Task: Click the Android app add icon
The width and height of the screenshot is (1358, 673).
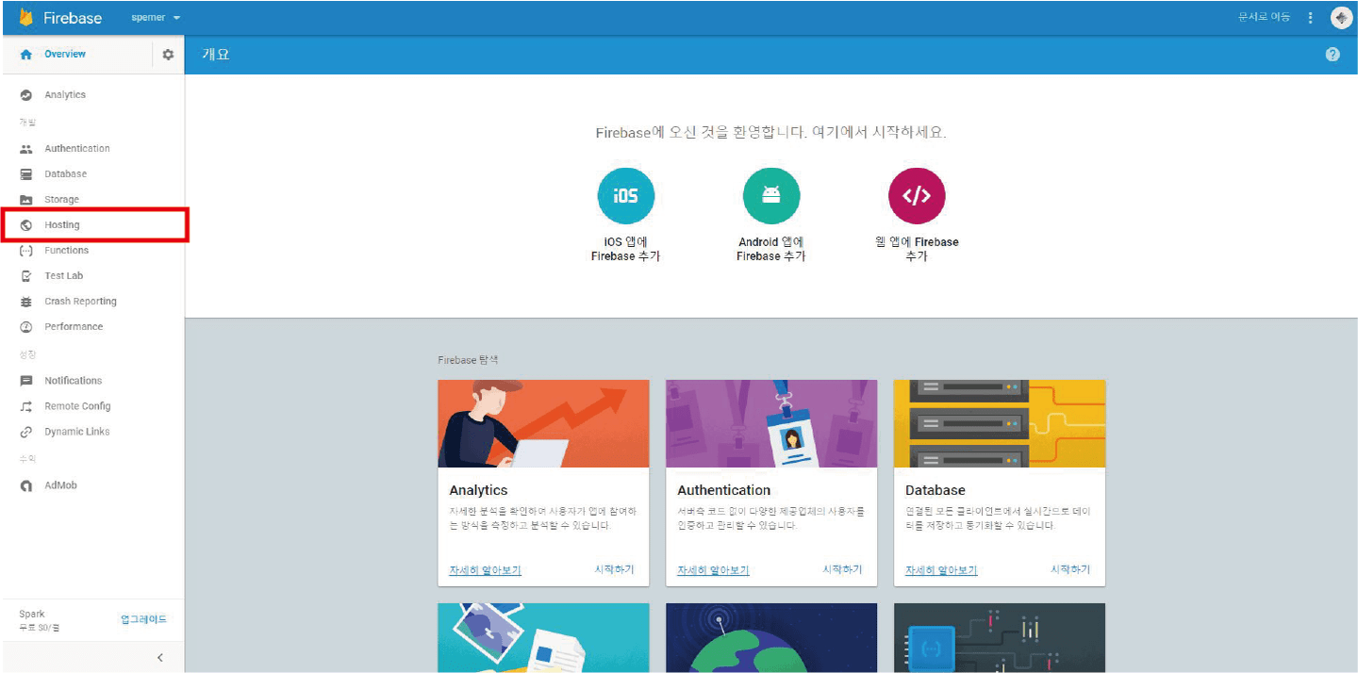Action: (771, 196)
